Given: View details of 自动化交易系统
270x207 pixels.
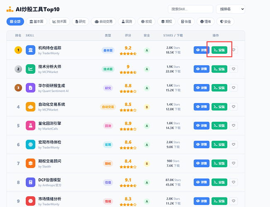Looking at the screenshot, I should coord(202,106).
